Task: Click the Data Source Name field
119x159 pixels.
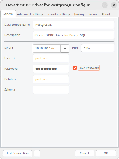Action: tap(73, 25)
